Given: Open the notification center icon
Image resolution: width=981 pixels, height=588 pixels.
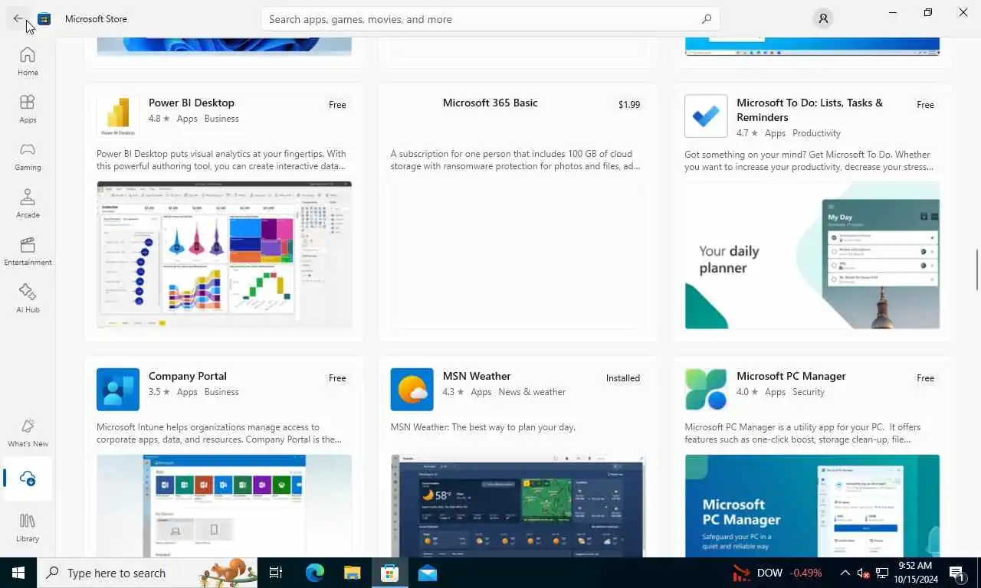Looking at the screenshot, I should click(956, 573).
